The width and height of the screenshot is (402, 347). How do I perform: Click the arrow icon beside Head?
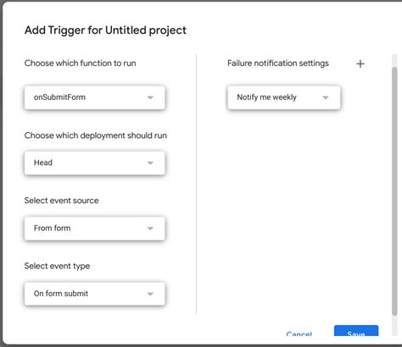pyautogui.click(x=150, y=163)
